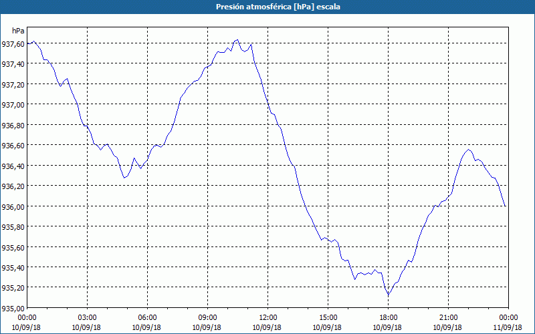Screen dimensions: 535x334
Task: Click the 12:00 time axis label
Action: tap(268, 318)
